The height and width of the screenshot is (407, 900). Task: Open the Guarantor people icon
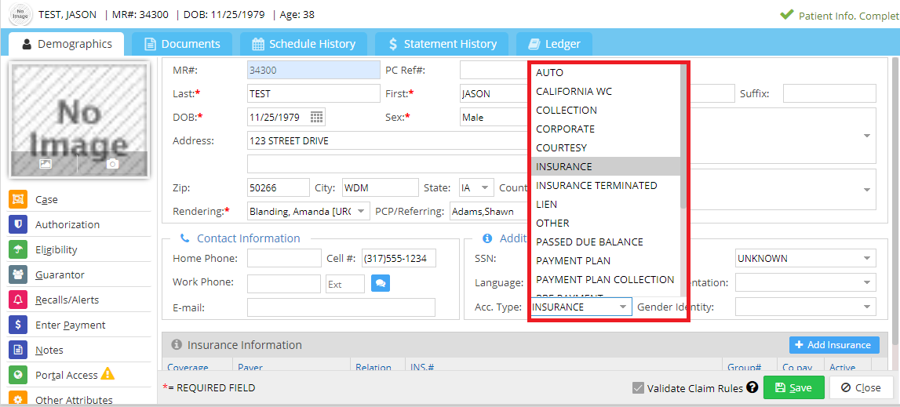[18, 274]
